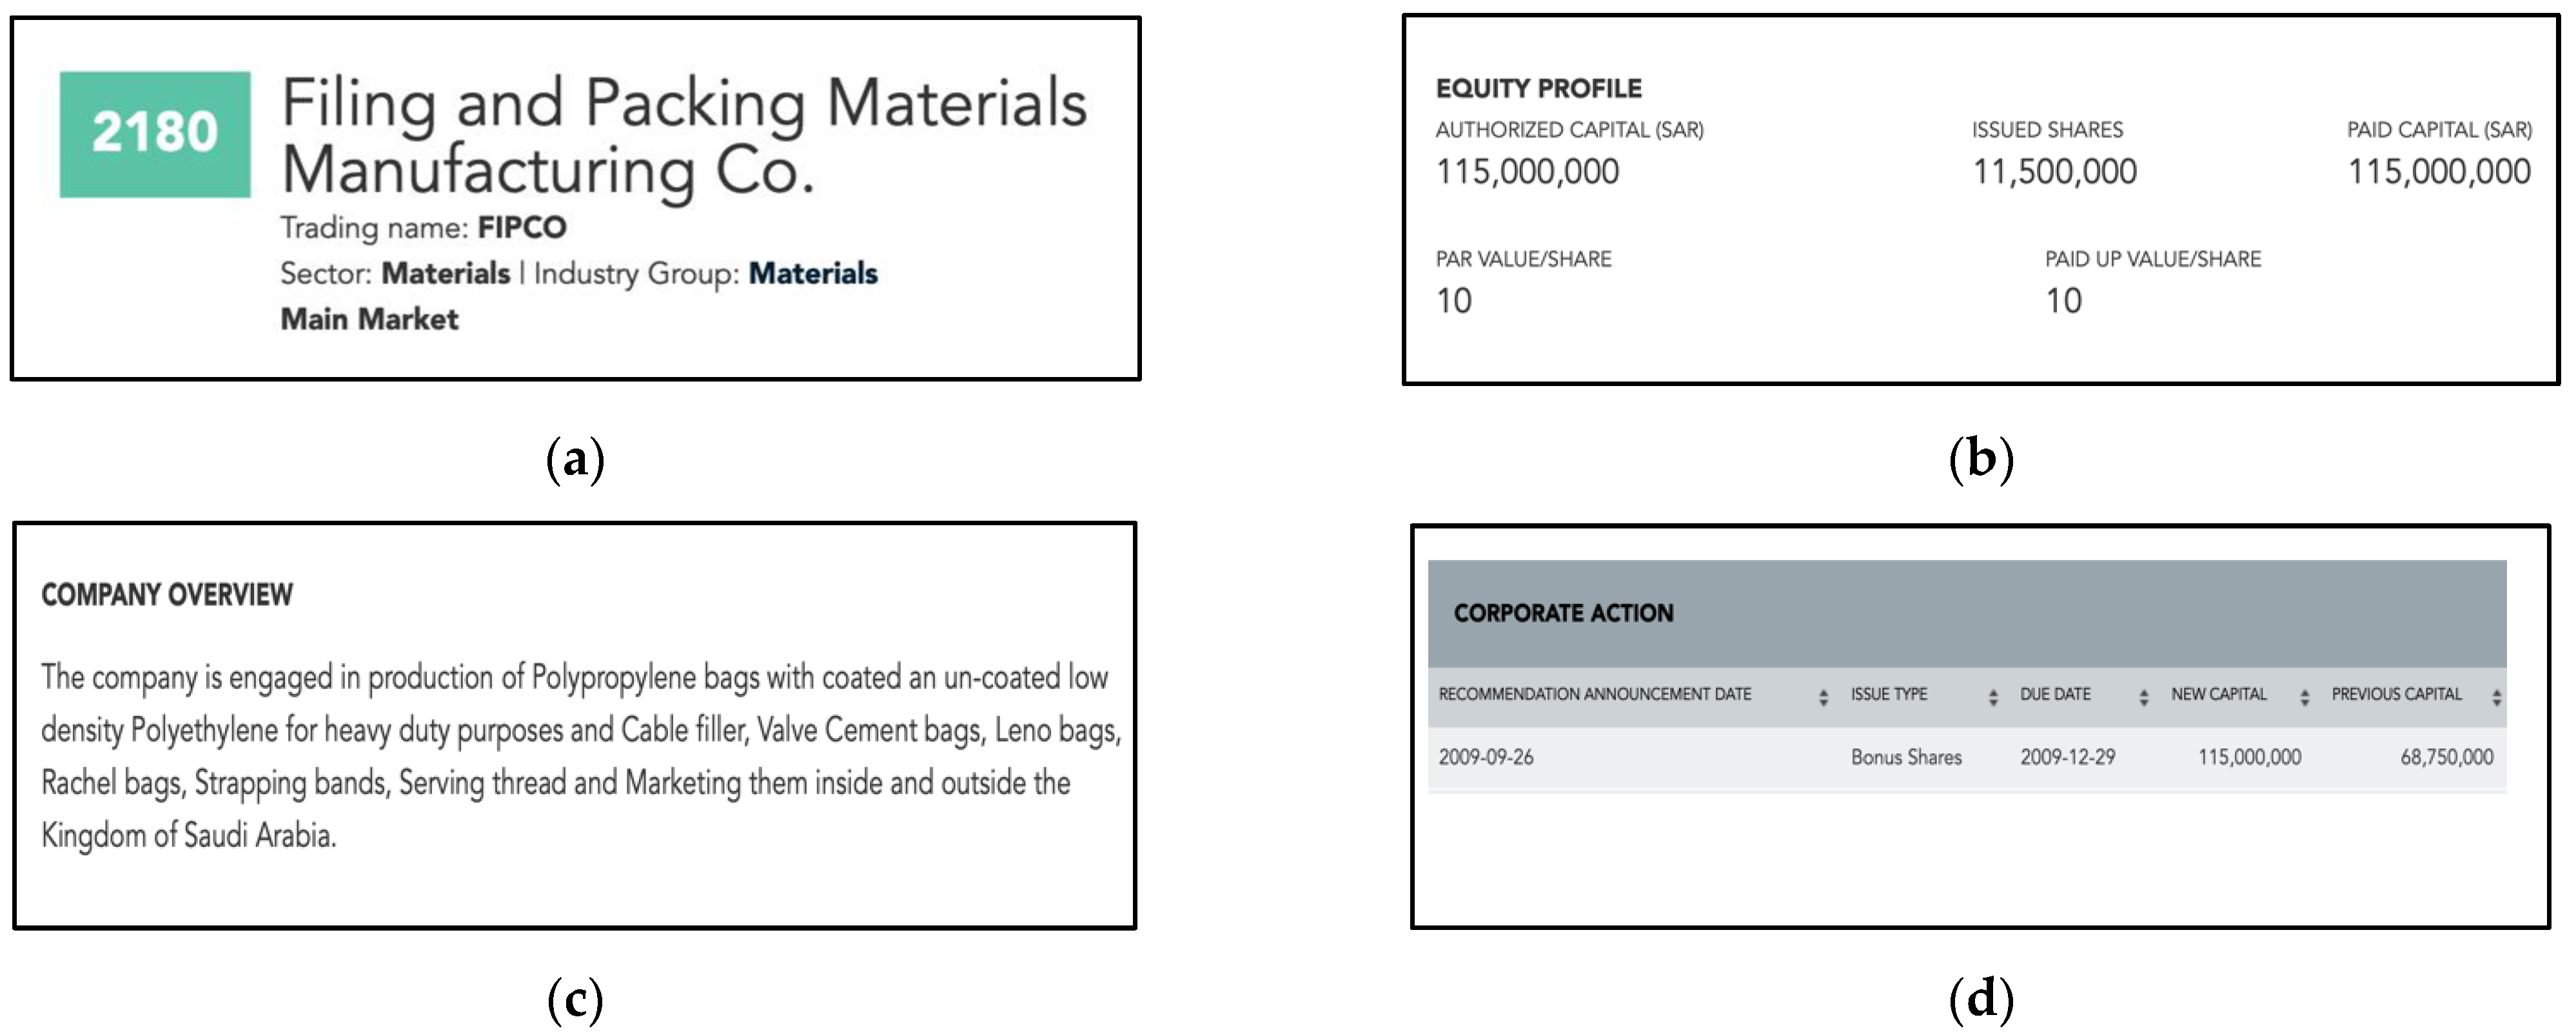Select the 2009-09-26 table row
This screenshot has height=1035, width=2576.
tap(1486, 757)
